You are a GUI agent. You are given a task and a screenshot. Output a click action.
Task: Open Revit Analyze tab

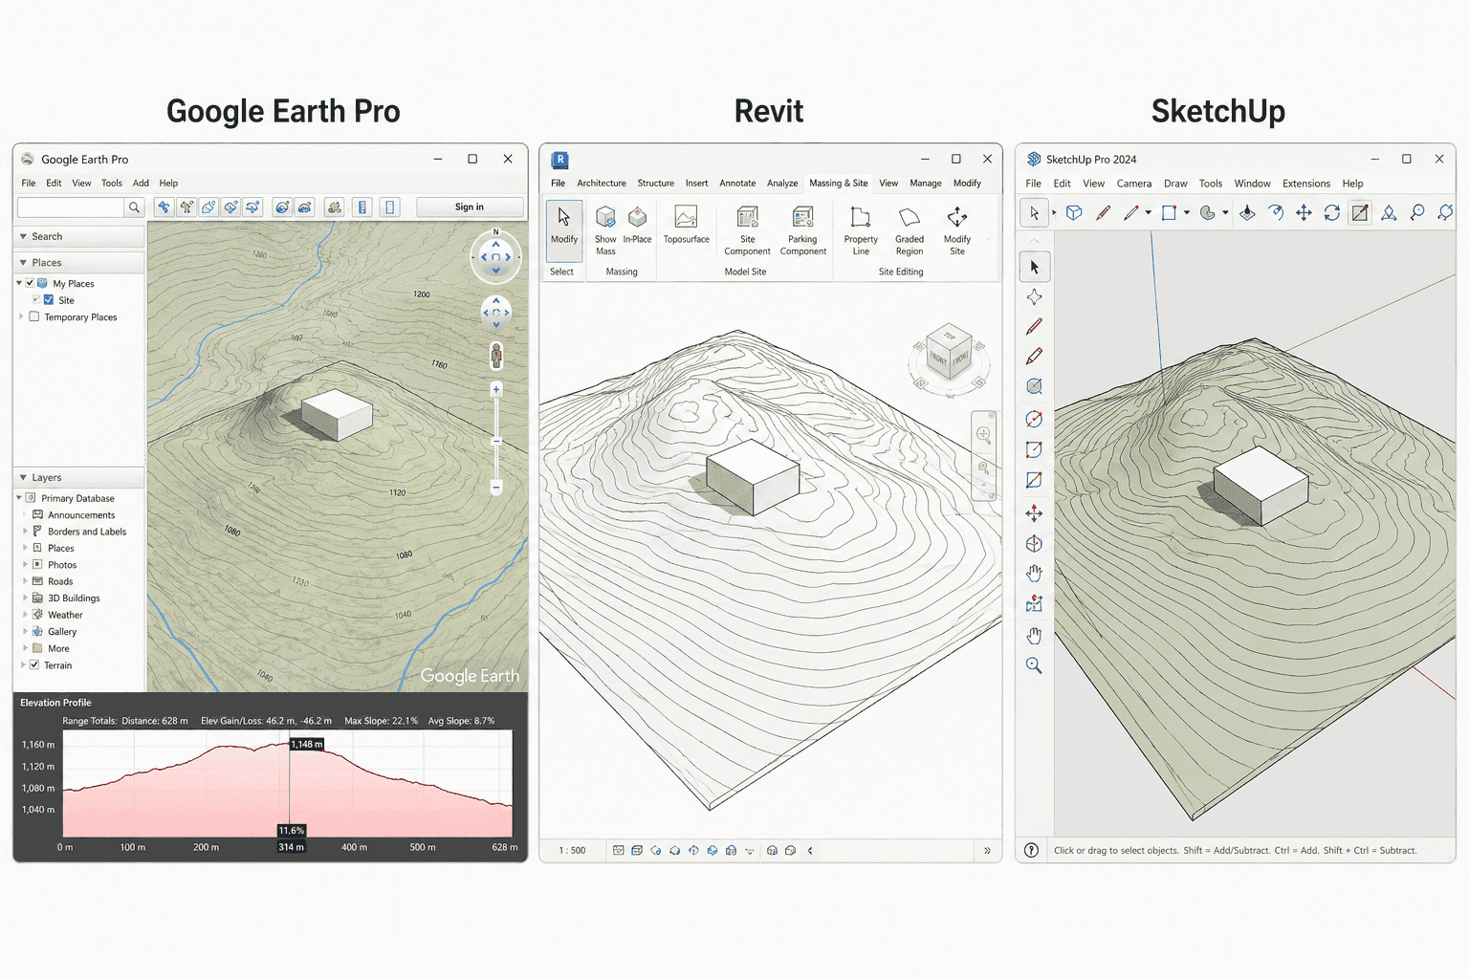(x=782, y=183)
